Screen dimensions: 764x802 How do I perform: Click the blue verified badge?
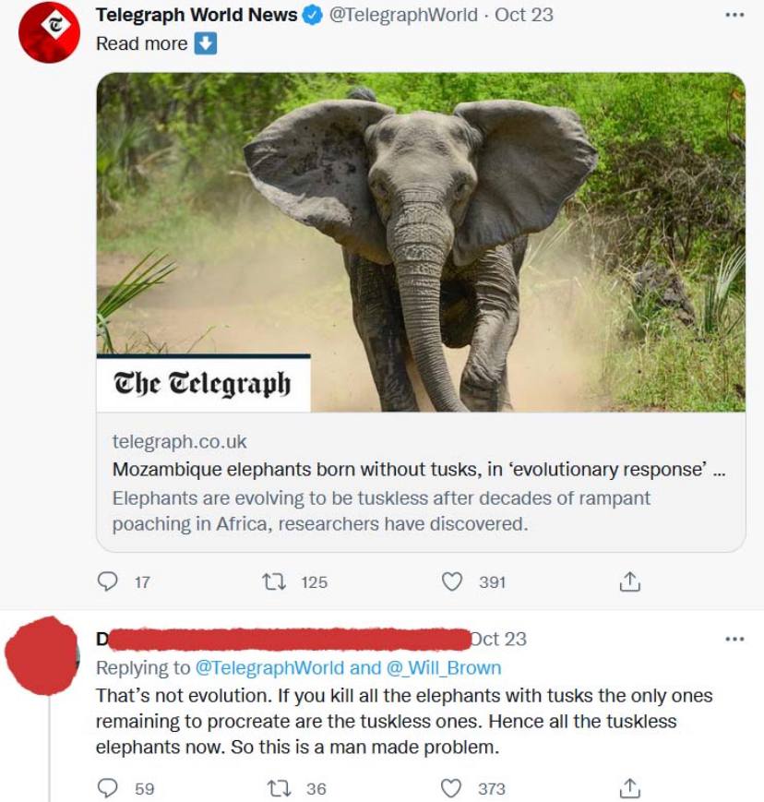pos(313,16)
